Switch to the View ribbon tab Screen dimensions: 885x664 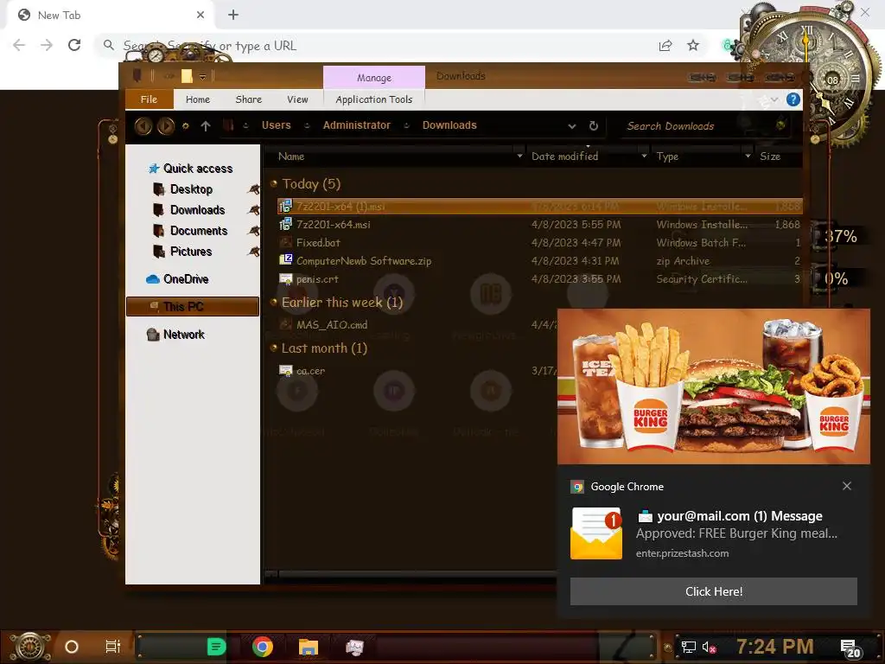tap(297, 99)
